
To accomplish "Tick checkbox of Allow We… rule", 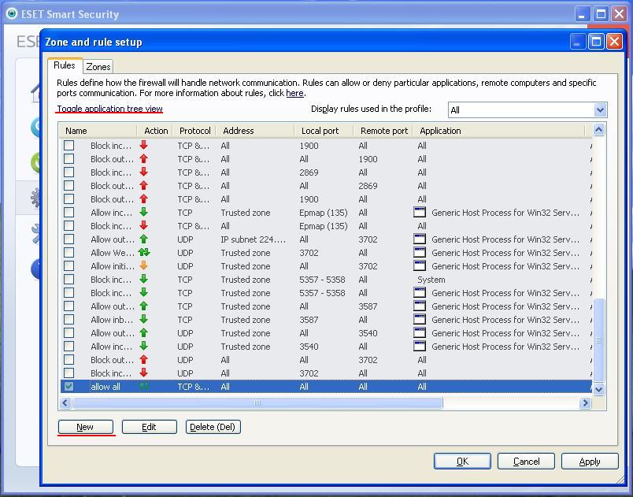I will coord(69,252).
